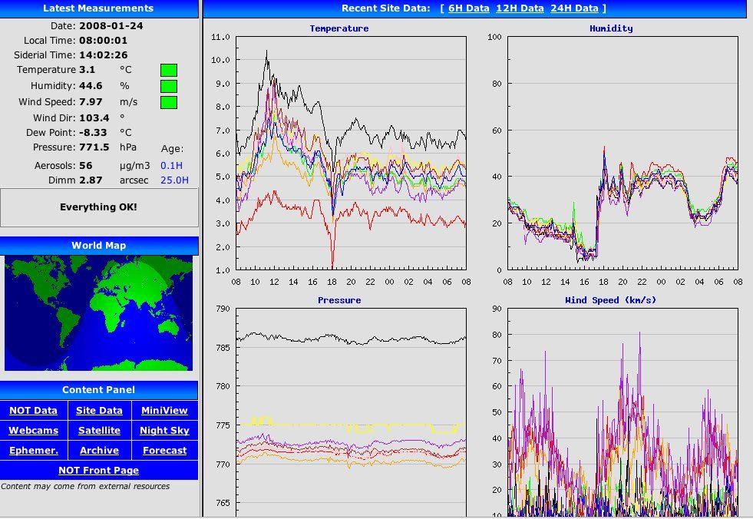Open the Archive link
The width and height of the screenshot is (753, 519).
(99, 450)
